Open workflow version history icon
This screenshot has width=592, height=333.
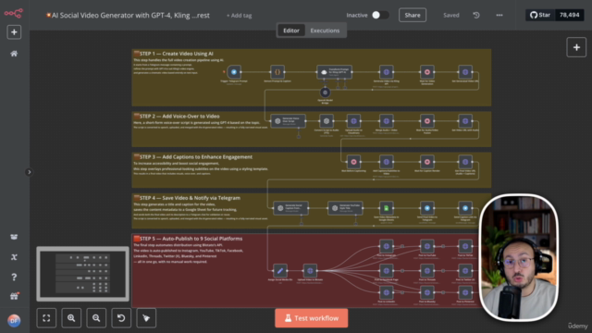pyautogui.click(x=476, y=15)
